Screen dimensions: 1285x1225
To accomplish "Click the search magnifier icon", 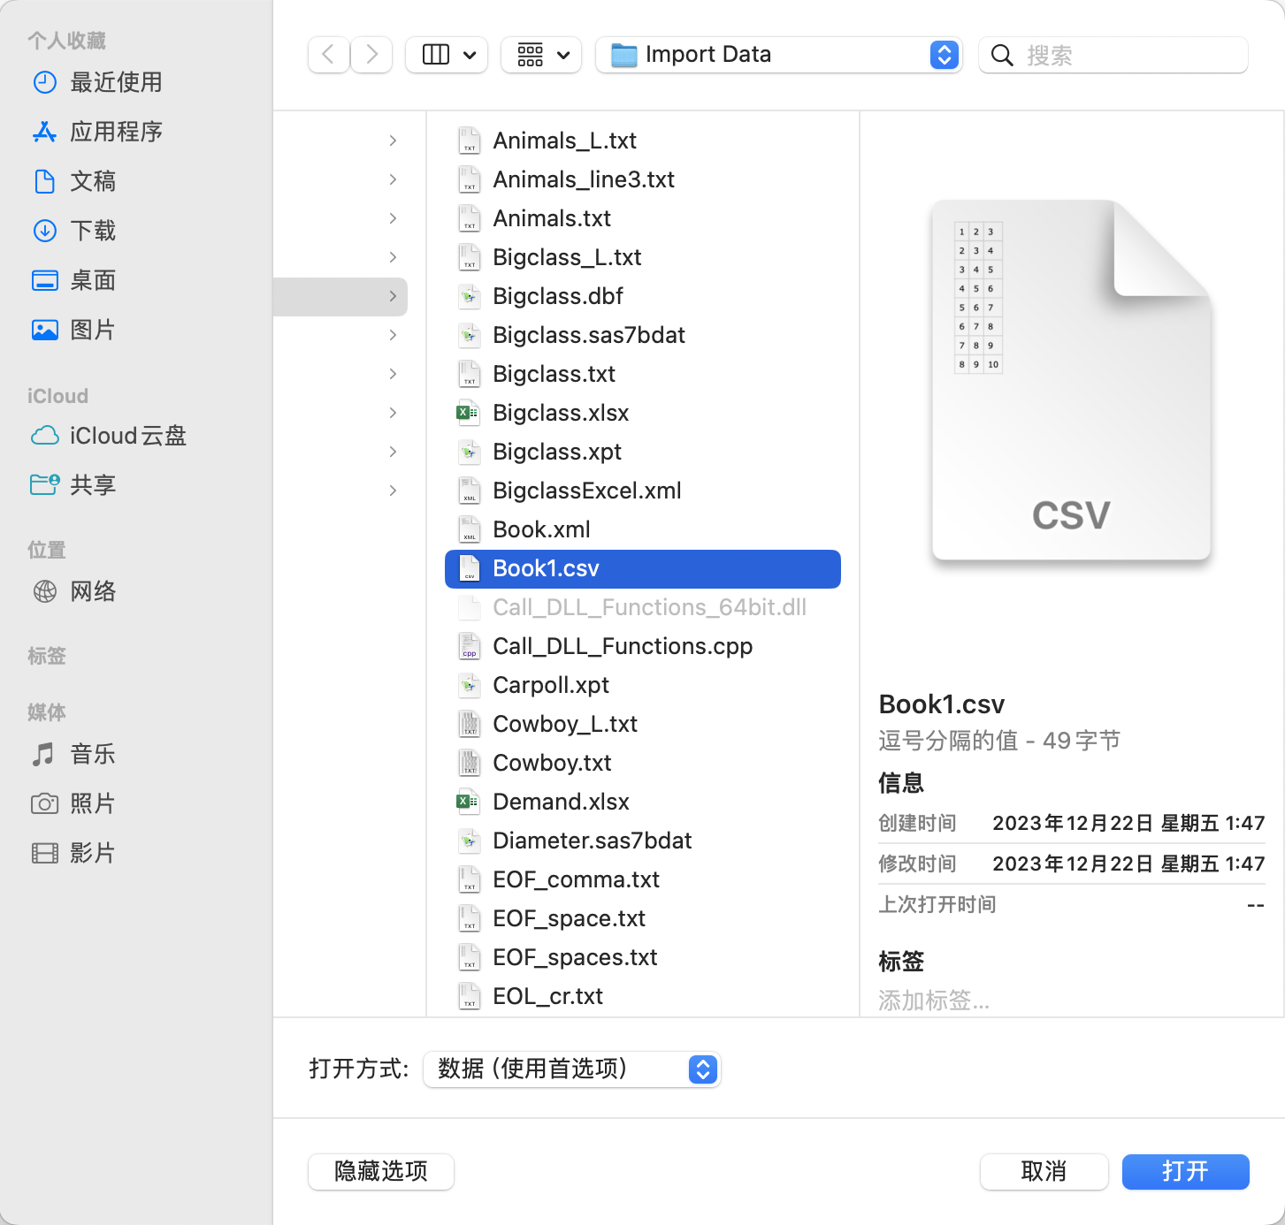I will click(x=1002, y=56).
